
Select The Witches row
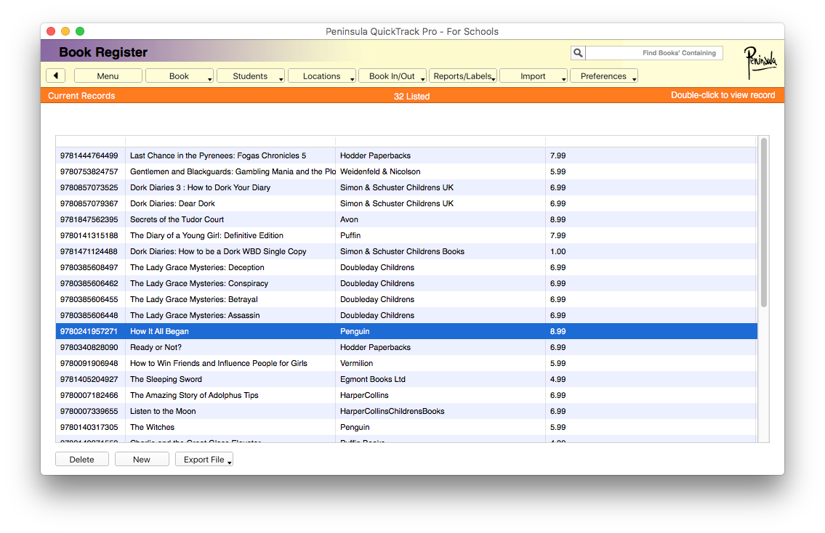[x=406, y=427]
